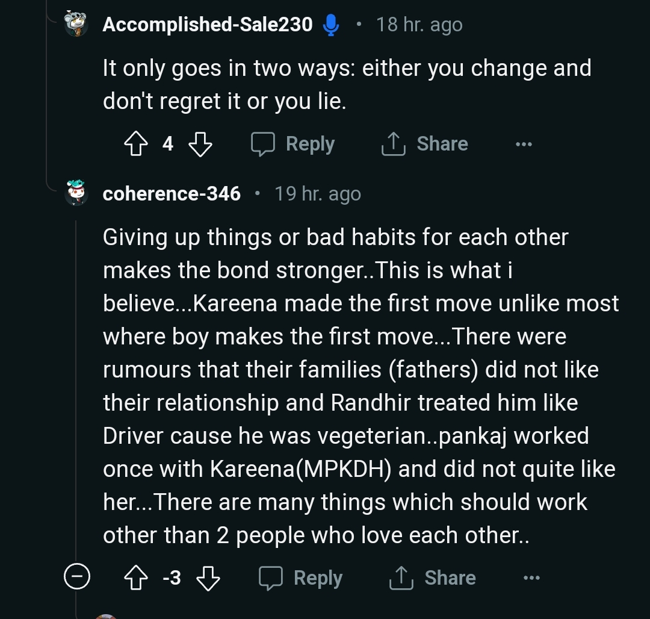Screen dimensions: 650x619
Task: Open coherence-346's avatar profile
Action: tap(76, 193)
